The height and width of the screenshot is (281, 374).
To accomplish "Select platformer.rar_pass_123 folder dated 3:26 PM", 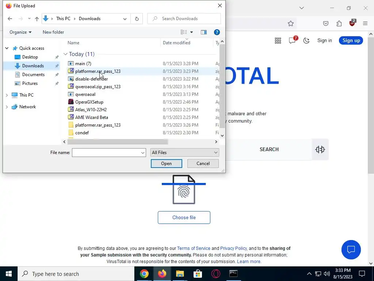I will pyautogui.click(x=98, y=125).
